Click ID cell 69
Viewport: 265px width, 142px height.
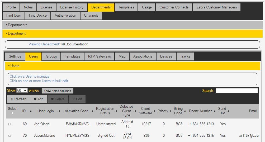(x=25, y=124)
